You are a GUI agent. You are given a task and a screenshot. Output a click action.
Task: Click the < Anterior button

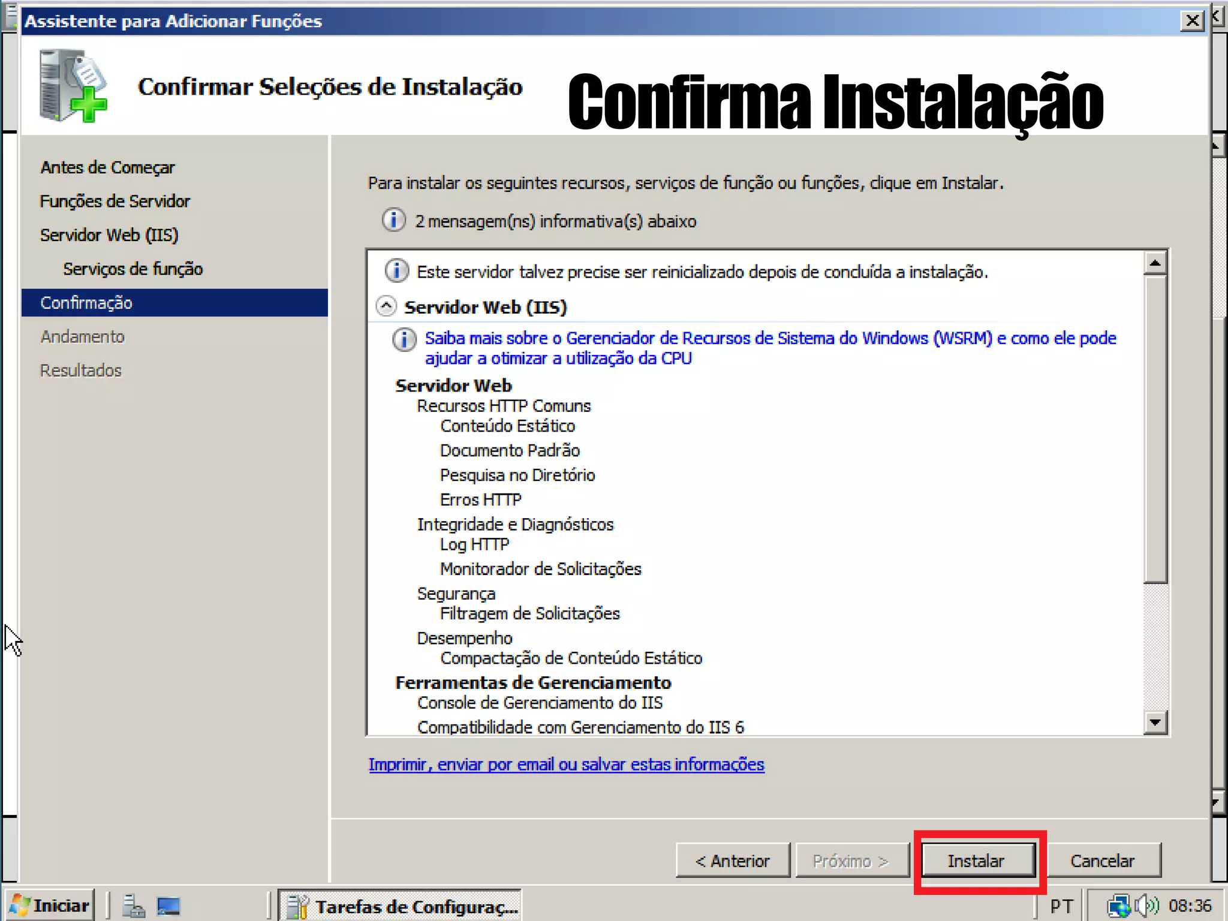pos(732,861)
